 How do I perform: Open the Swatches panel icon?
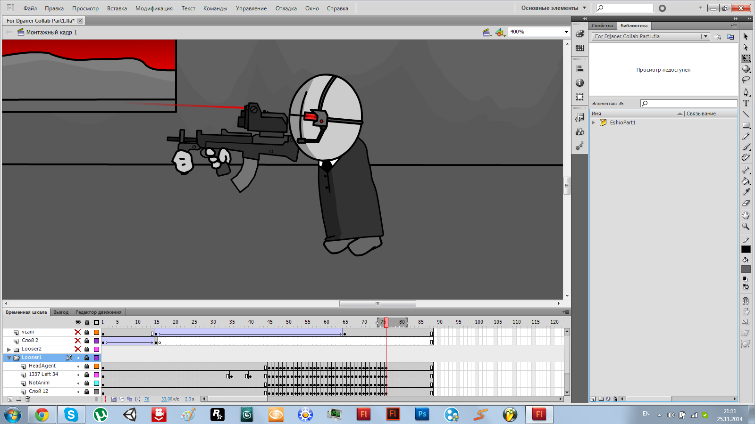[x=580, y=48]
